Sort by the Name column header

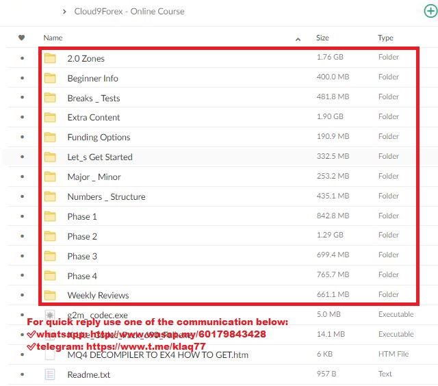point(53,38)
